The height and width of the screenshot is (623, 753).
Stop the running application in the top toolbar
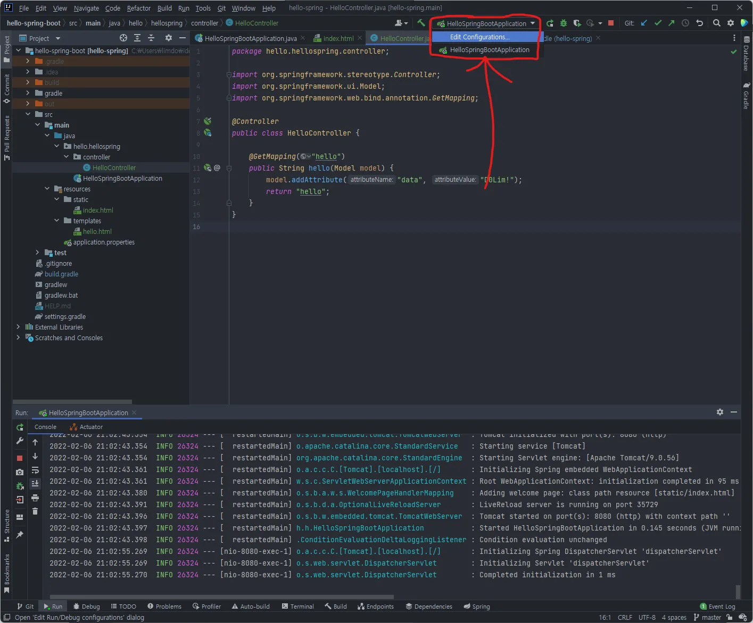coord(611,23)
